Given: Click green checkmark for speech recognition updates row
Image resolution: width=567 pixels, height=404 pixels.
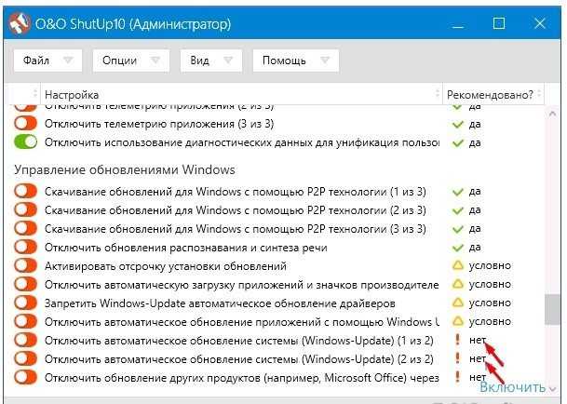Looking at the screenshot, I should pyautogui.click(x=458, y=248).
